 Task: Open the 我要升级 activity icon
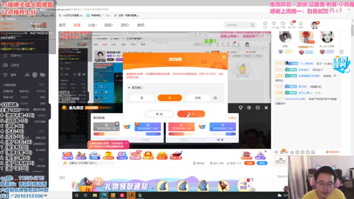point(67,156)
